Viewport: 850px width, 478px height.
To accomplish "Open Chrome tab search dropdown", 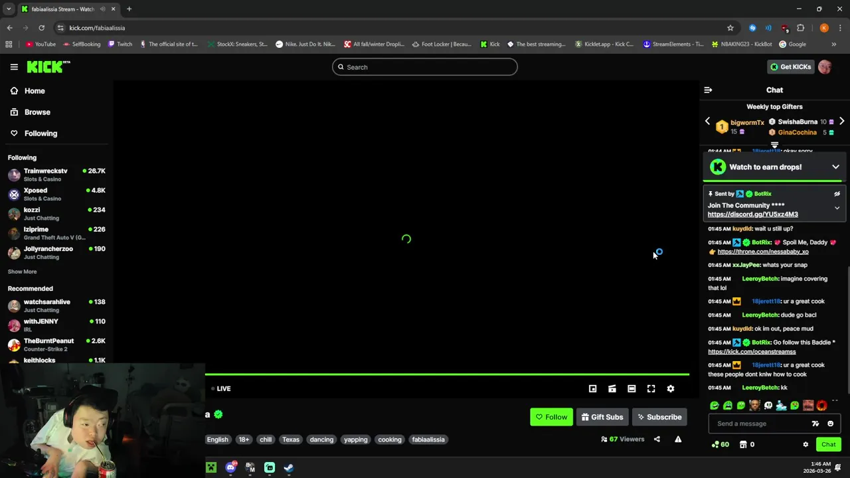I will coord(9,9).
